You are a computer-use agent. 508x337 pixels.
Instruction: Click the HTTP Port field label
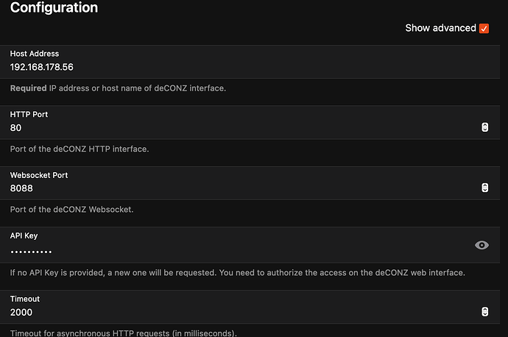point(29,114)
